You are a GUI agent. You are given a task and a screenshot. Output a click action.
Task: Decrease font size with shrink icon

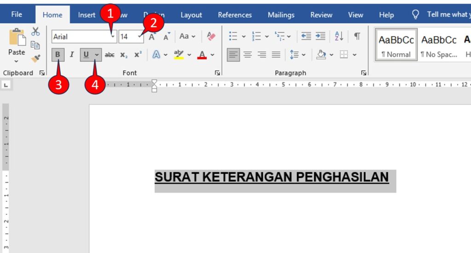167,37
